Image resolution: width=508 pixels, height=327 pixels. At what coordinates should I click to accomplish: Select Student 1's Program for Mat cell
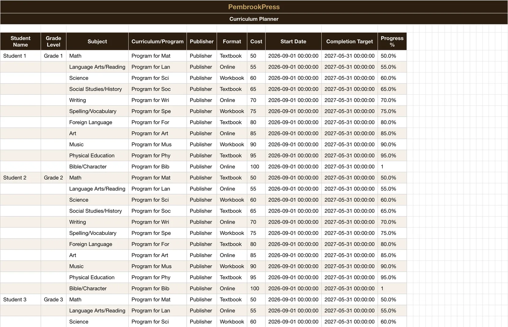point(157,56)
